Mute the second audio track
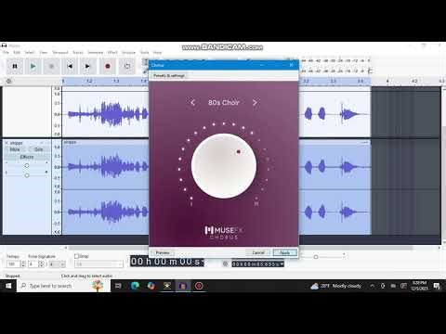 tap(15, 149)
